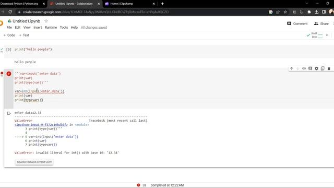Screen dimensions: 334x188
Task: Click the Google Drive icon beside the notebook title
Action: pos(9,21)
